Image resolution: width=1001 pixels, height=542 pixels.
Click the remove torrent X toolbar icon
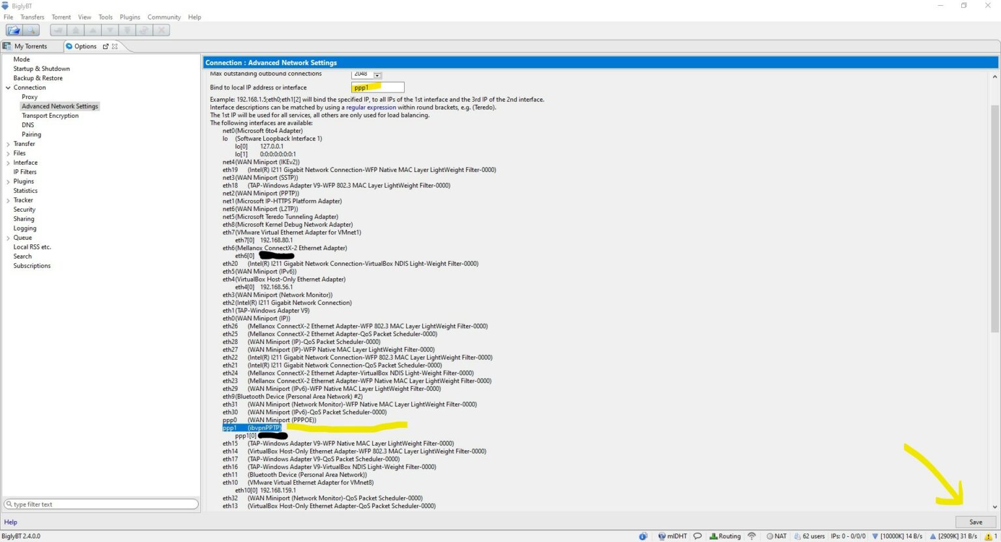pyautogui.click(x=162, y=30)
